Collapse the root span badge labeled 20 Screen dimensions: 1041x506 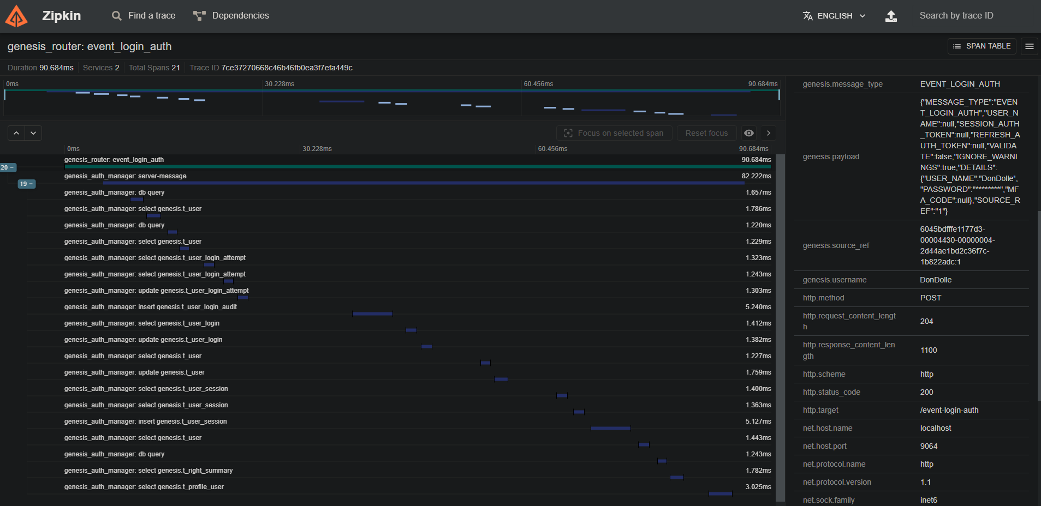pos(8,167)
